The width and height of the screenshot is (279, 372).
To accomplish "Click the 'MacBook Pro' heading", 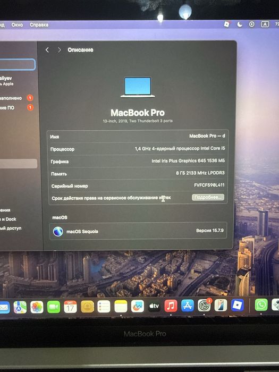I will coord(138,113).
